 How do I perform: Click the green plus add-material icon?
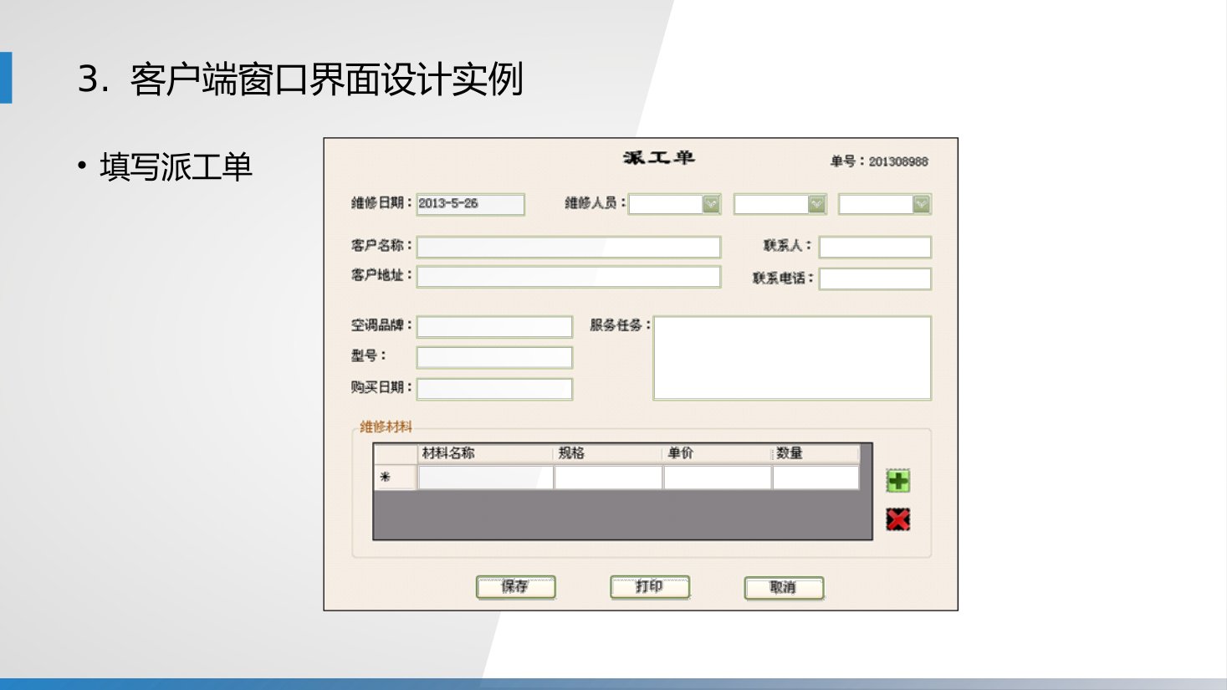click(x=897, y=481)
